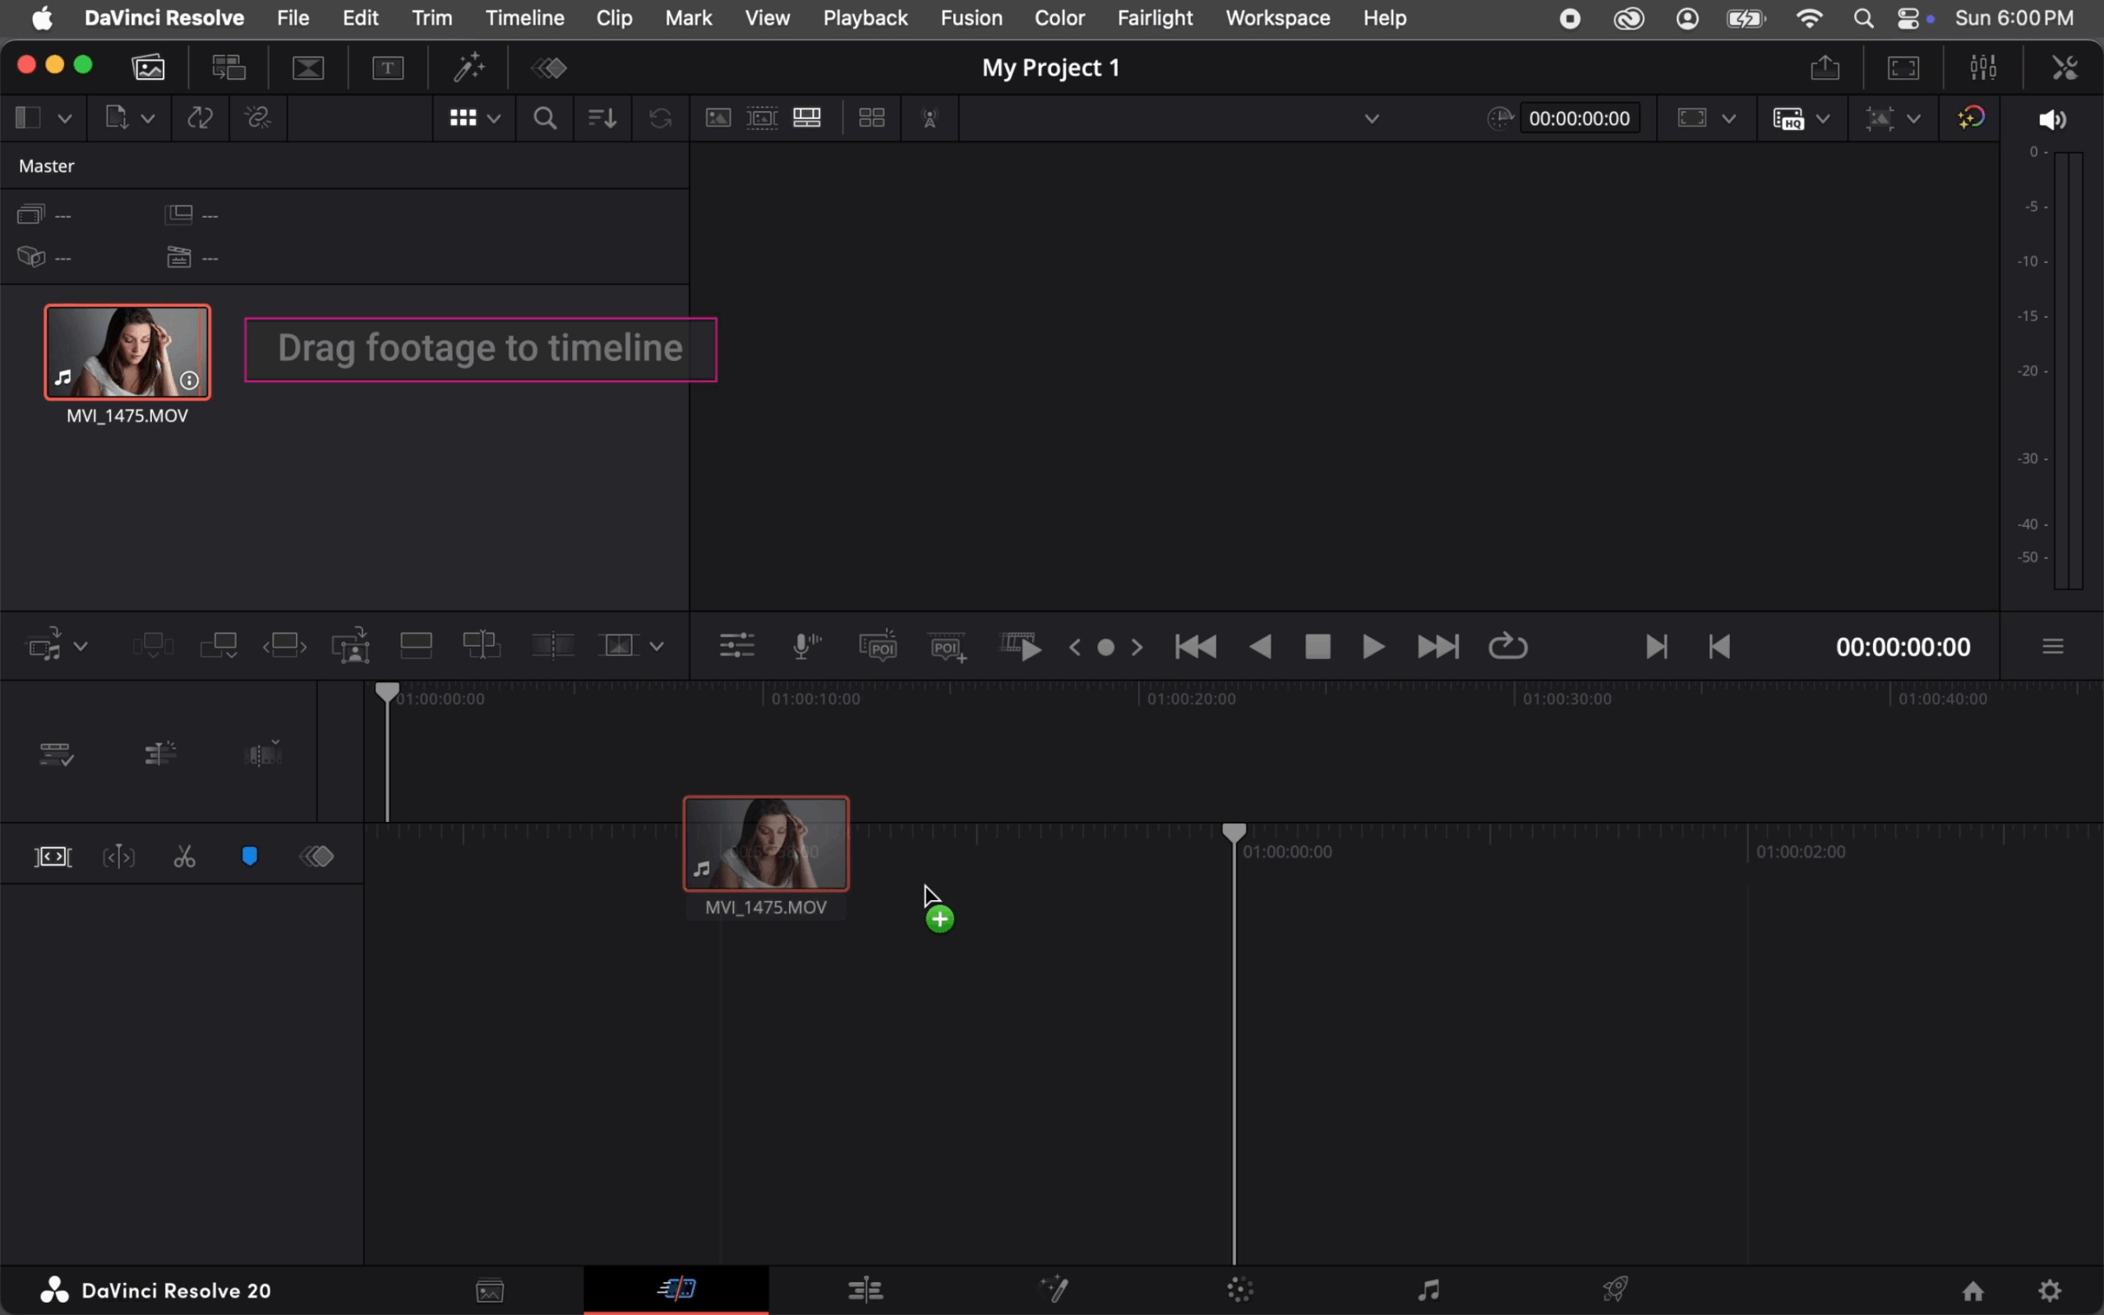2104x1315 pixels.
Task: Click the Split Clips scissors icon
Action: click(184, 857)
